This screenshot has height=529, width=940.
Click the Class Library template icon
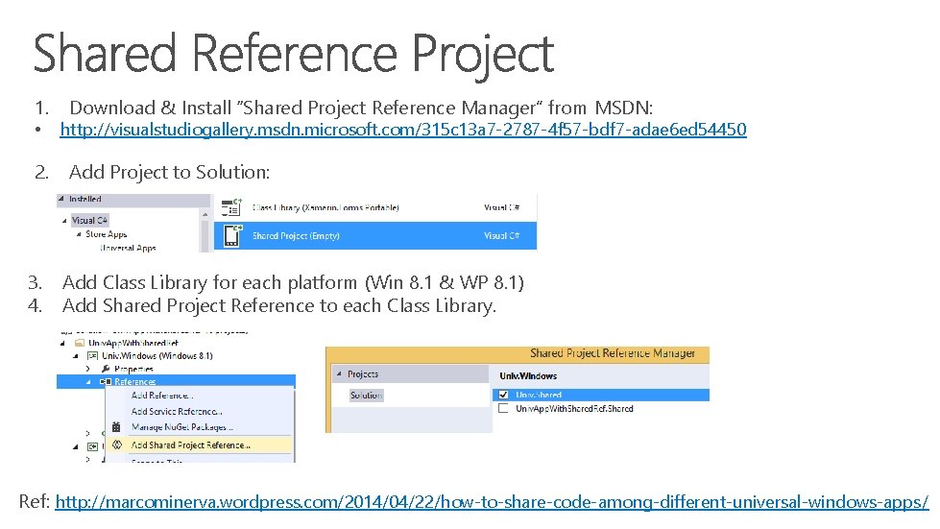(231, 207)
